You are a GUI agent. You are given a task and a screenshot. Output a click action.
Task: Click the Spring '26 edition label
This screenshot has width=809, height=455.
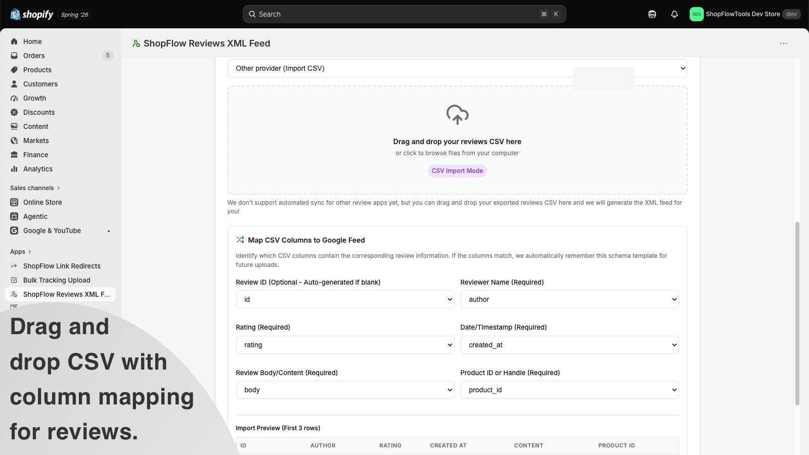pyautogui.click(x=74, y=15)
